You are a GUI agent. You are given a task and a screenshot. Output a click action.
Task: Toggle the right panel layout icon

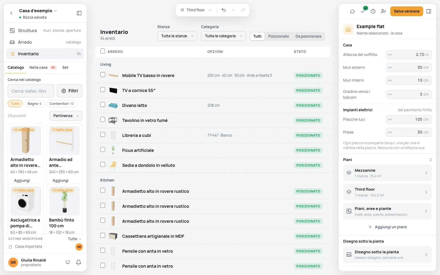pyautogui.click(x=429, y=11)
